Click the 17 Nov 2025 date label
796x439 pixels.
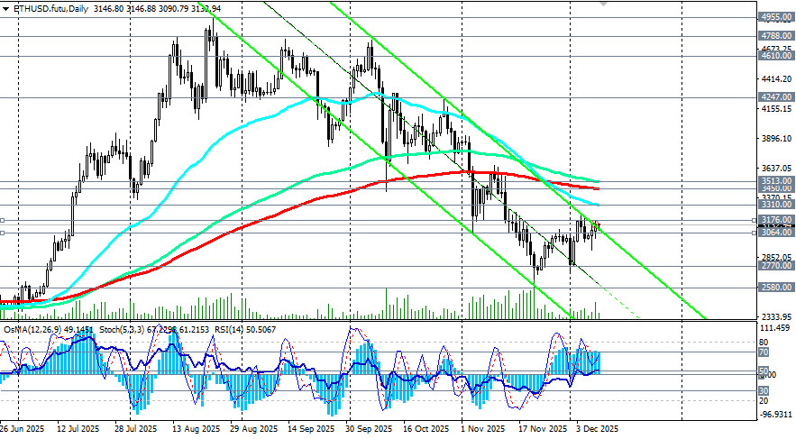click(x=544, y=429)
